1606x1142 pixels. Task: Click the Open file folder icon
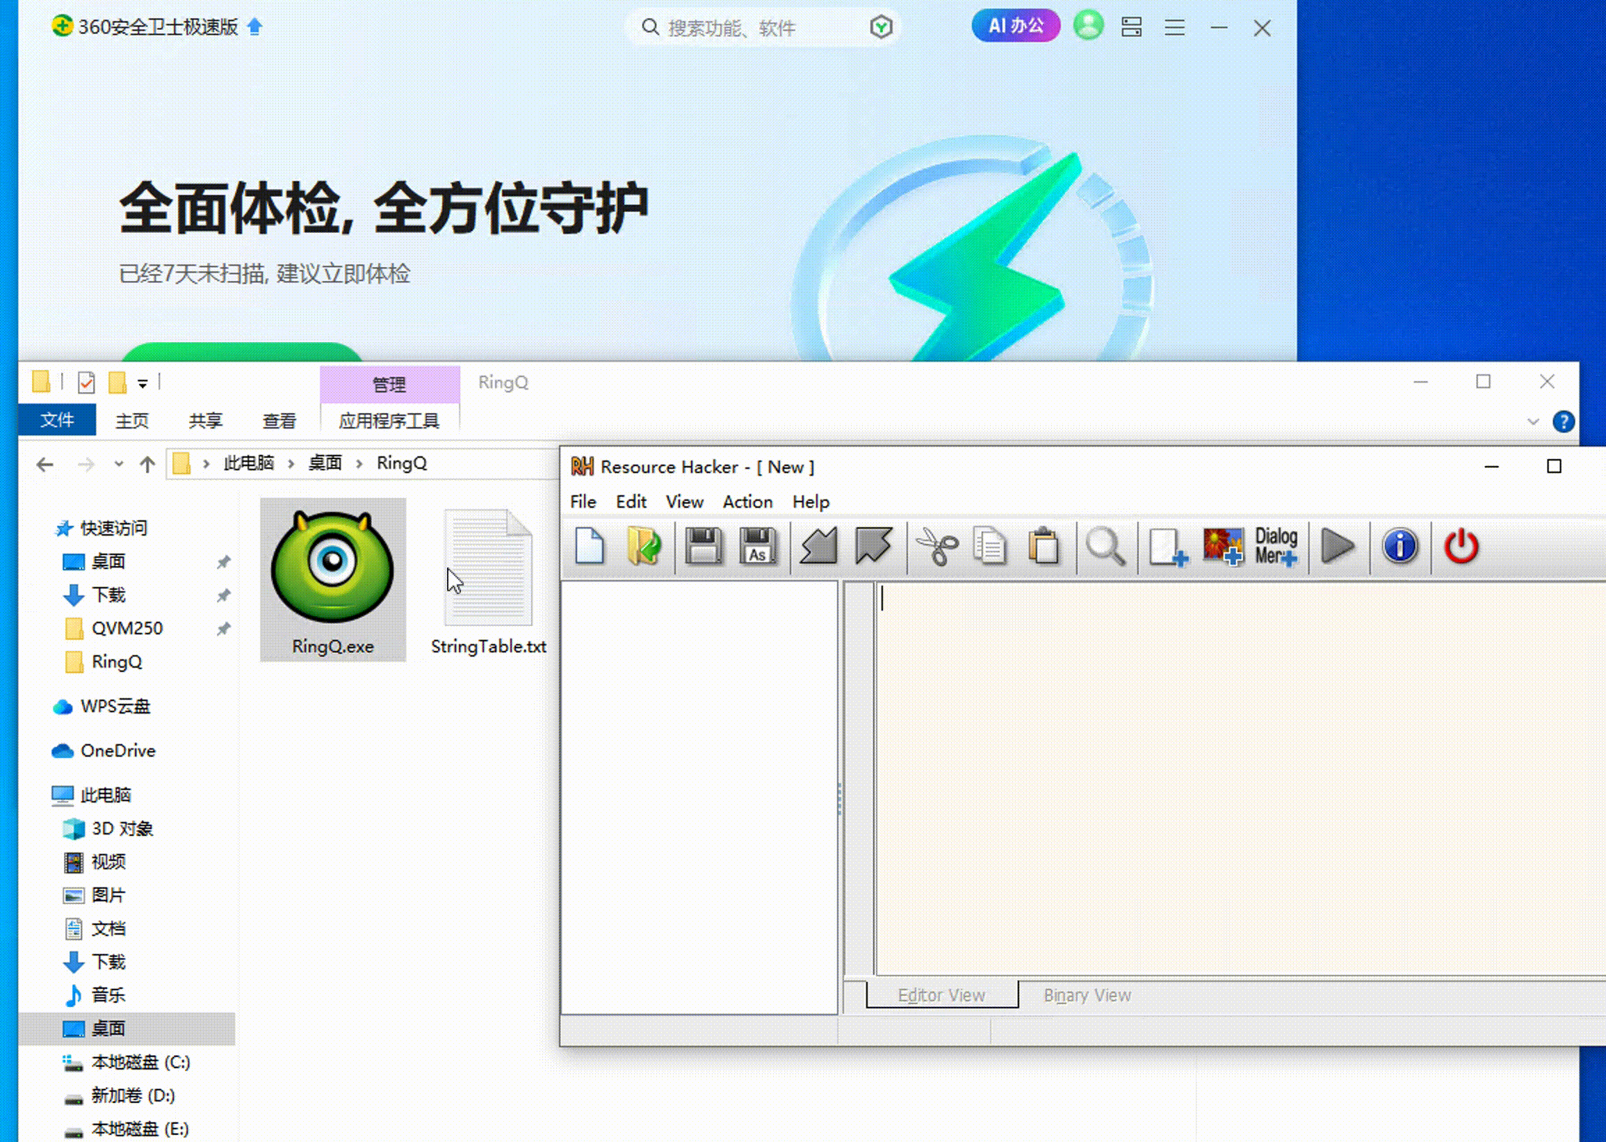643,547
